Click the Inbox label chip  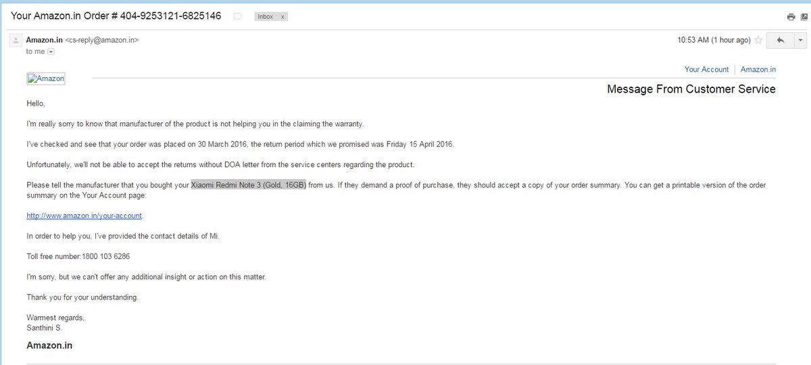pos(265,17)
